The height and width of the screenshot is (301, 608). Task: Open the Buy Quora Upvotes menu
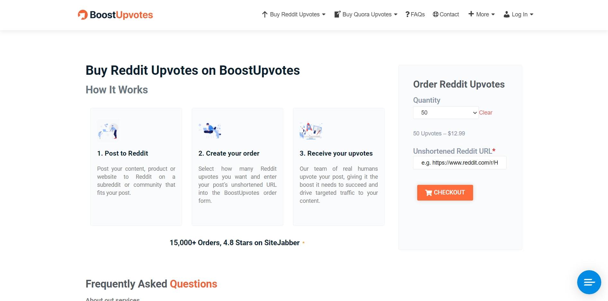(x=366, y=14)
